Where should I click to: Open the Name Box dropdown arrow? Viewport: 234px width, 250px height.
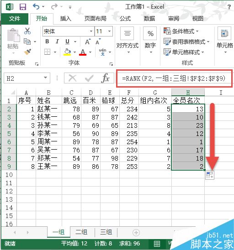pos(46,78)
